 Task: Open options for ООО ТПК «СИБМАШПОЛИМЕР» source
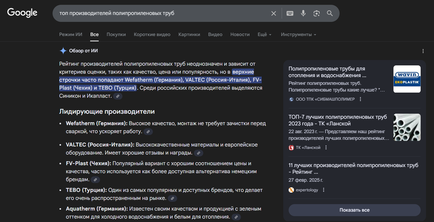(x=361, y=99)
